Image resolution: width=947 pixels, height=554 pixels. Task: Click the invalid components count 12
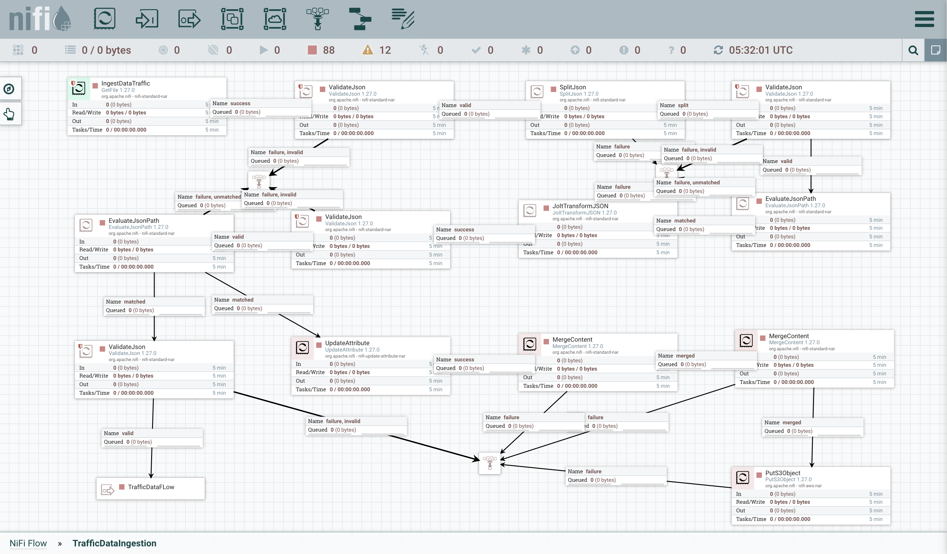377,50
